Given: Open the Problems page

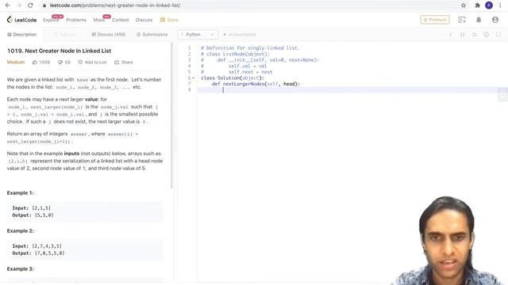Looking at the screenshot, I should pos(76,20).
